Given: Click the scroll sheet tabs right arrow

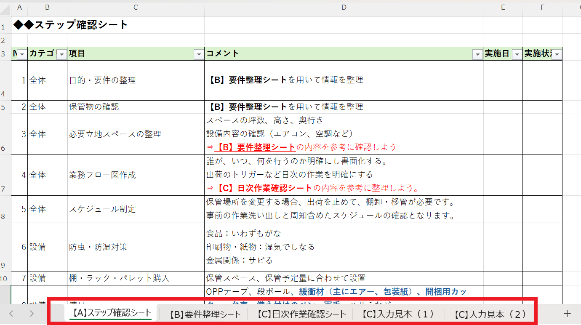Looking at the screenshot, I should click(x=32, y=314).
